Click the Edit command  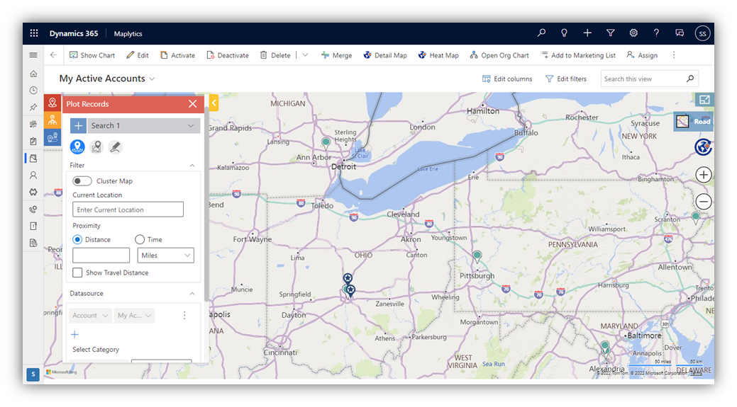[x=137, y=55]
